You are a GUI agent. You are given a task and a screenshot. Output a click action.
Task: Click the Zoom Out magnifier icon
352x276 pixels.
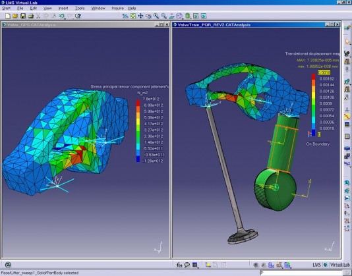coord(163,16)
